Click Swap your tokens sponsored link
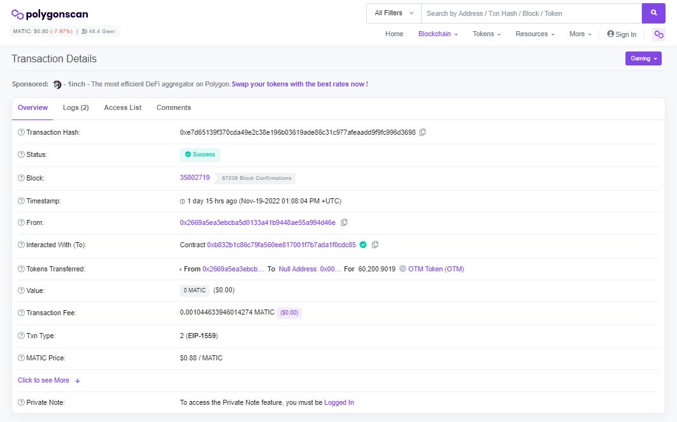This screenshot has height=422, width=677. tap(299, 84)
